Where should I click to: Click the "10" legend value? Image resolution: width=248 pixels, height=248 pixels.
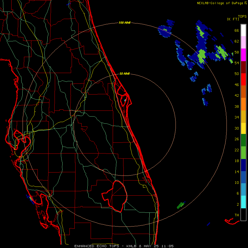(237, 182)
